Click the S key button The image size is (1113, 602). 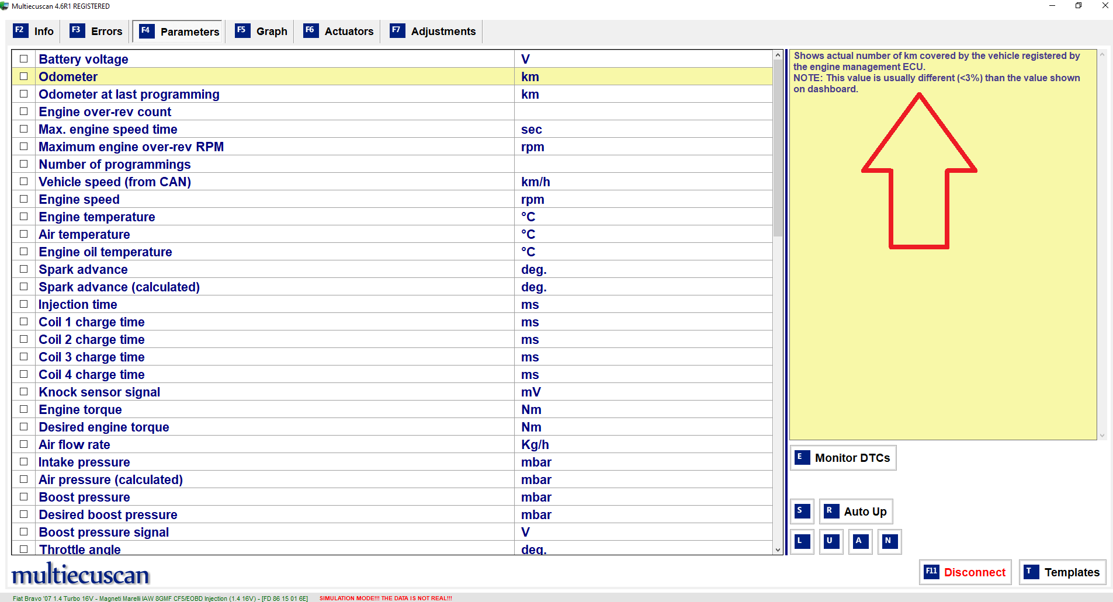tap(802, 511)
